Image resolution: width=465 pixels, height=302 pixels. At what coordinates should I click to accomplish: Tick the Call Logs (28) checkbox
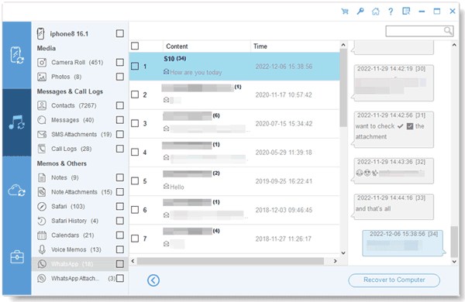[x=120, y=149]
